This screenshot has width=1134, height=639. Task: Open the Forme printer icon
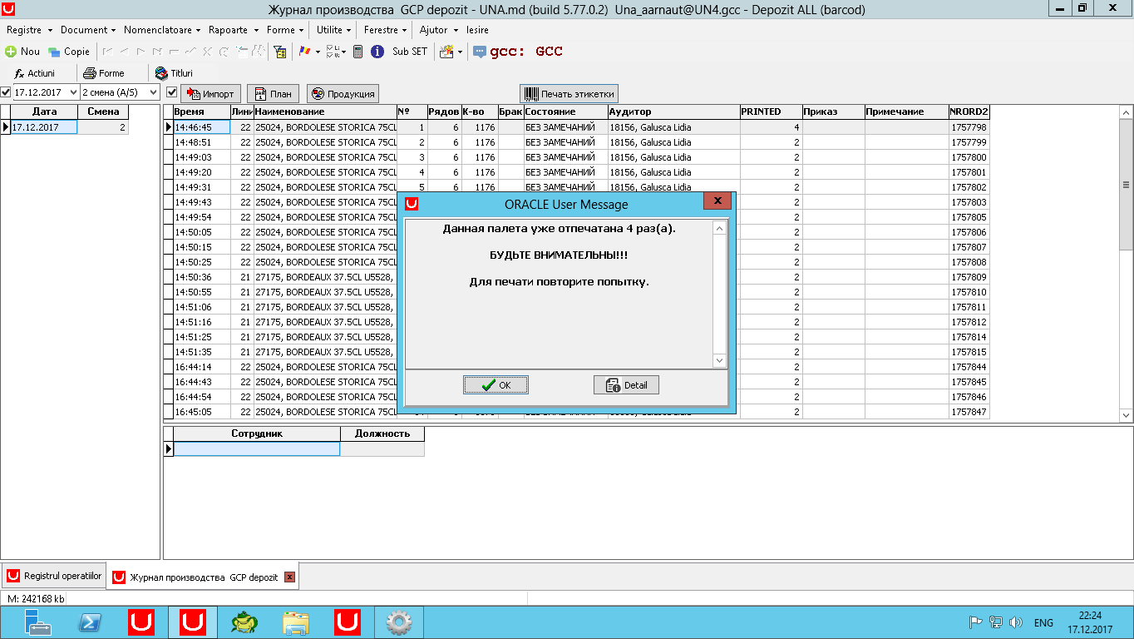(x=89, y=73)
